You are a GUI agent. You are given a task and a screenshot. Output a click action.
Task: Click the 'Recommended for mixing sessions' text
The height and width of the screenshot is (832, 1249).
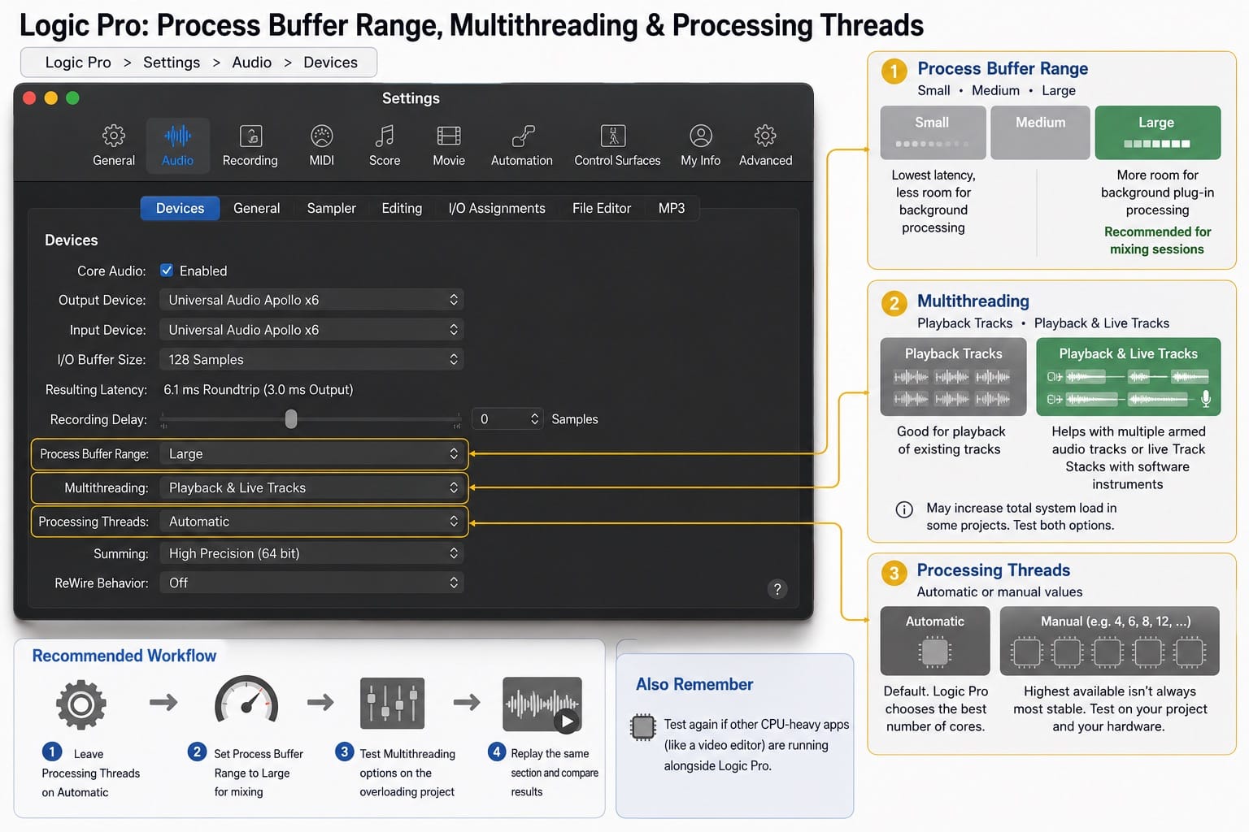point(1157,240)
